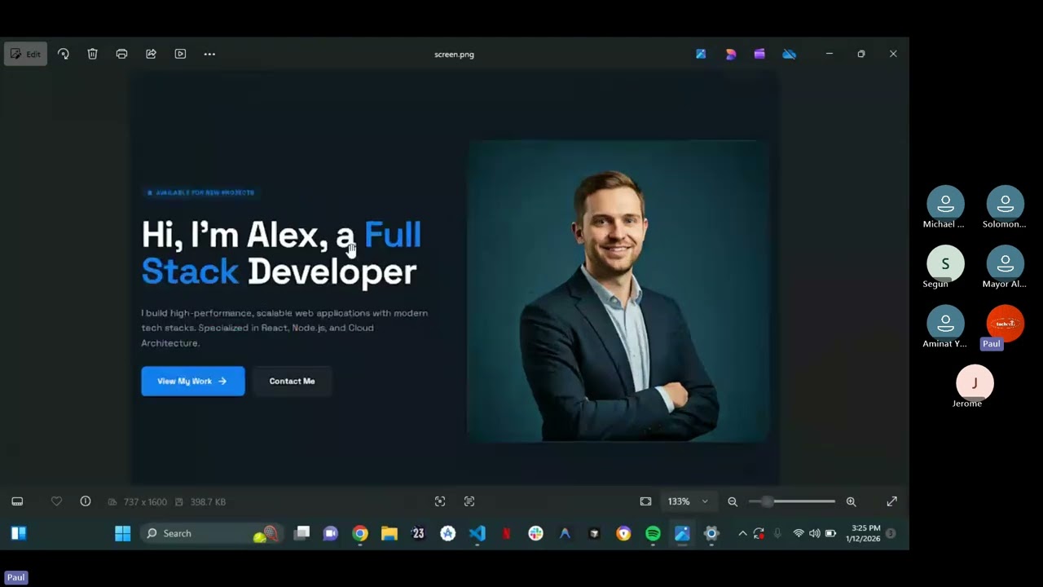The width and height of the screenshot is (1043, 587).
Task: Select Solomon participant avatar
Action: [x=1005, y=203]
